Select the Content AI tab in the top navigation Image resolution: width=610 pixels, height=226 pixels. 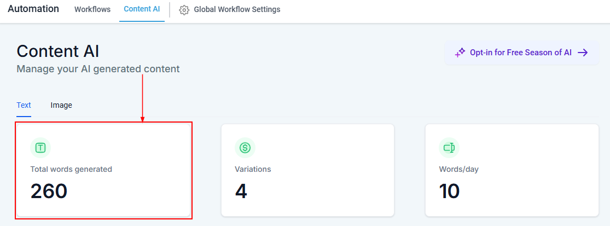(x=142, y=9)
